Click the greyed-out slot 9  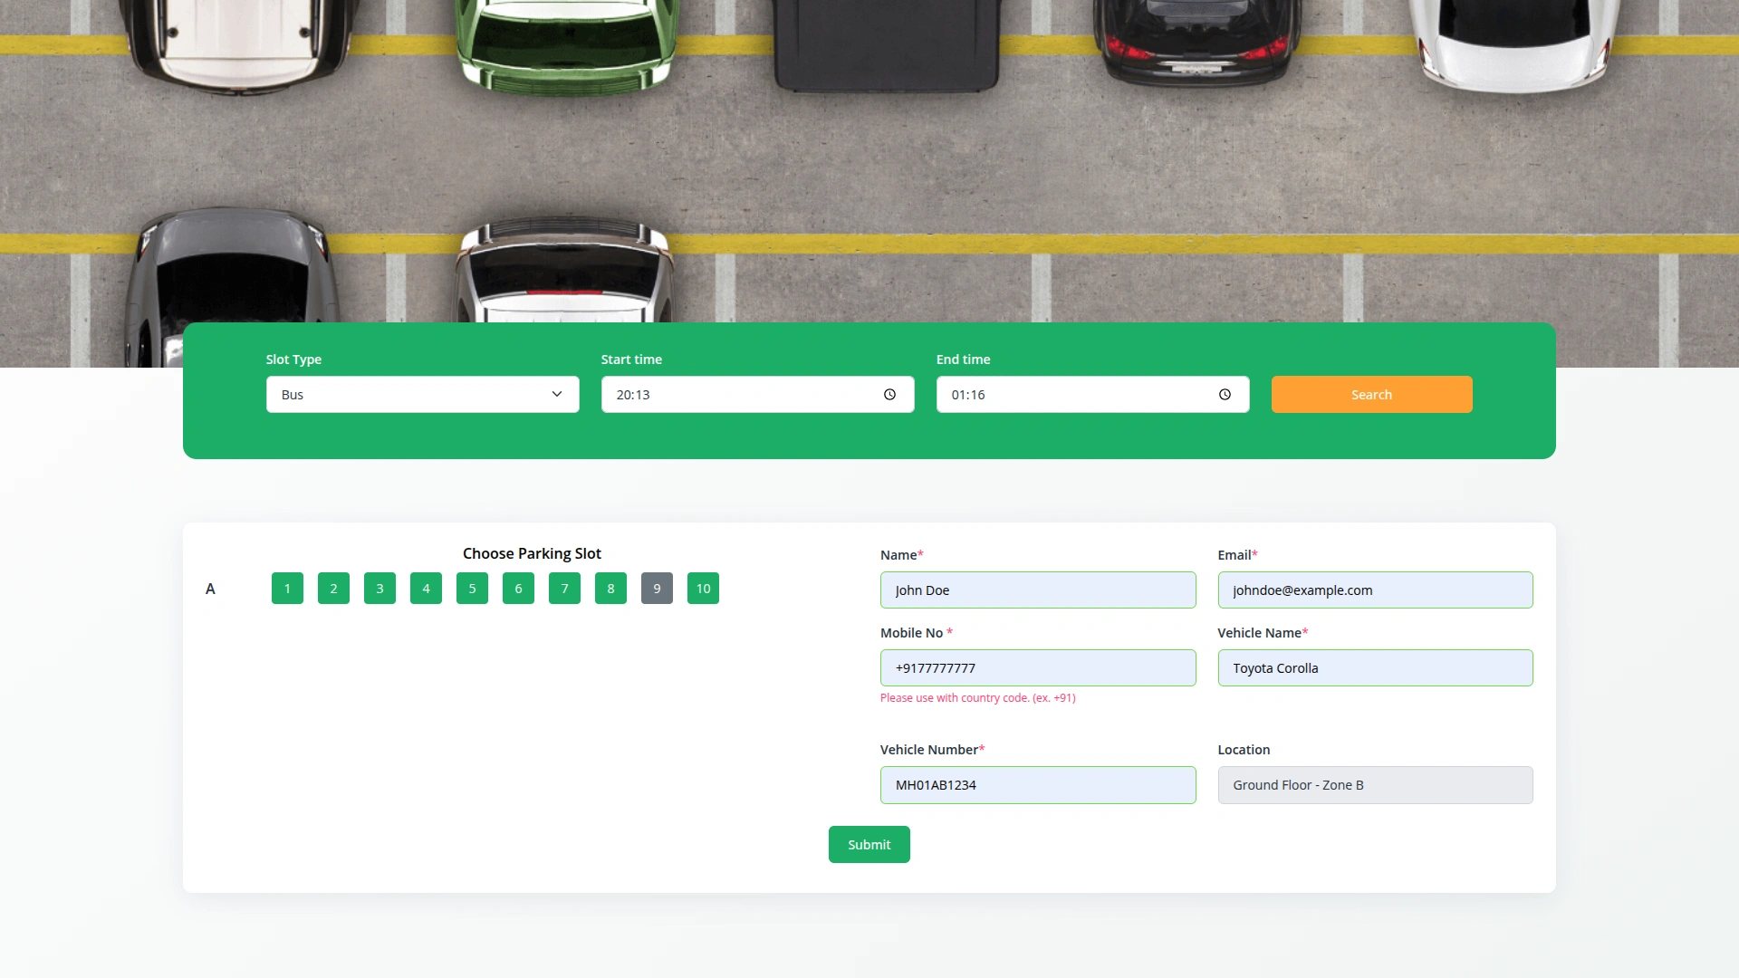coord(657,589)
